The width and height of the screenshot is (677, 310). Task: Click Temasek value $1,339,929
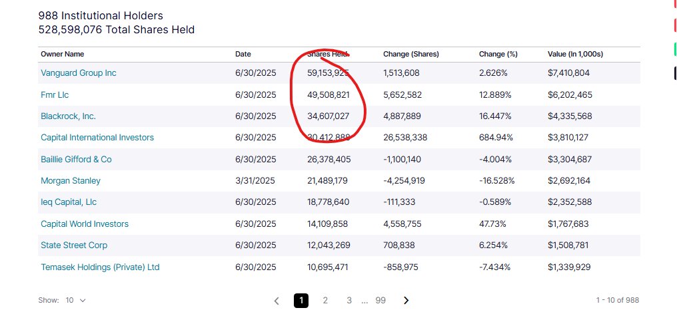coord(569,267)
